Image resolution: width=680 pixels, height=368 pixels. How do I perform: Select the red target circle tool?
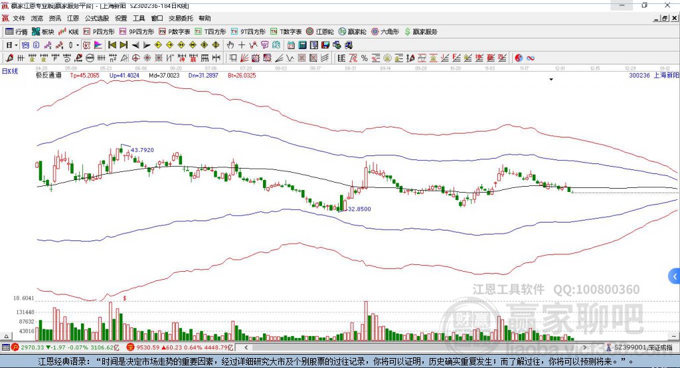tap(135, 58)
